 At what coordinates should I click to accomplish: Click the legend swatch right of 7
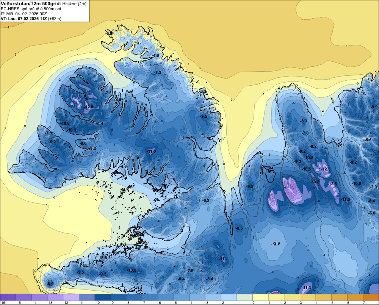[x=371, y=297]
